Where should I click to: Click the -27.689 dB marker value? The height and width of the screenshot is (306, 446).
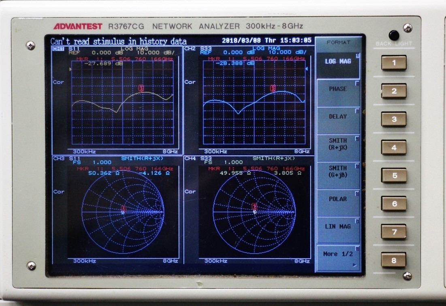coord(104,64)
